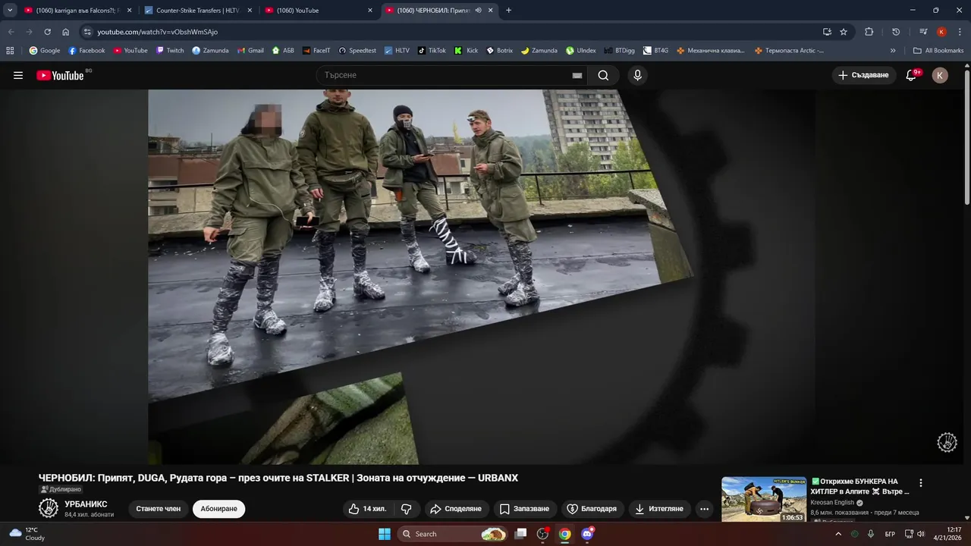Open options for recommended Kreosan video
The image size is (971, 546).
921,483
